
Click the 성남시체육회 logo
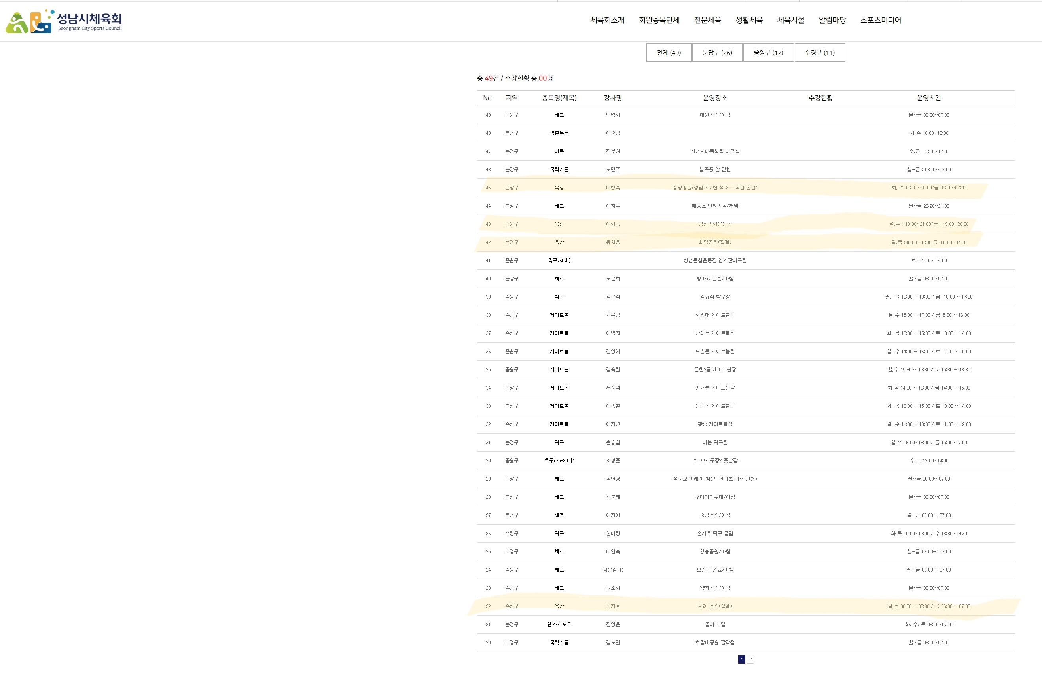(x=64, y=21)
